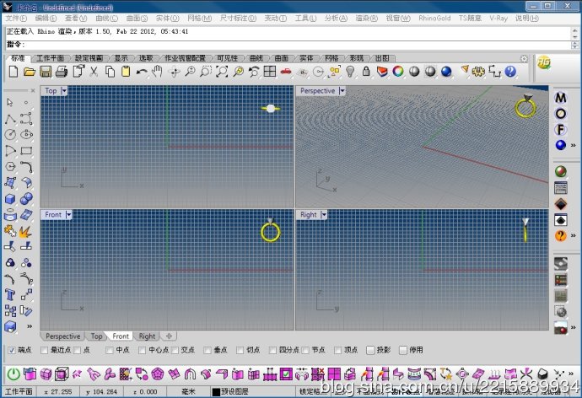Click the blue help question mark icon

[x=510, y=72]
